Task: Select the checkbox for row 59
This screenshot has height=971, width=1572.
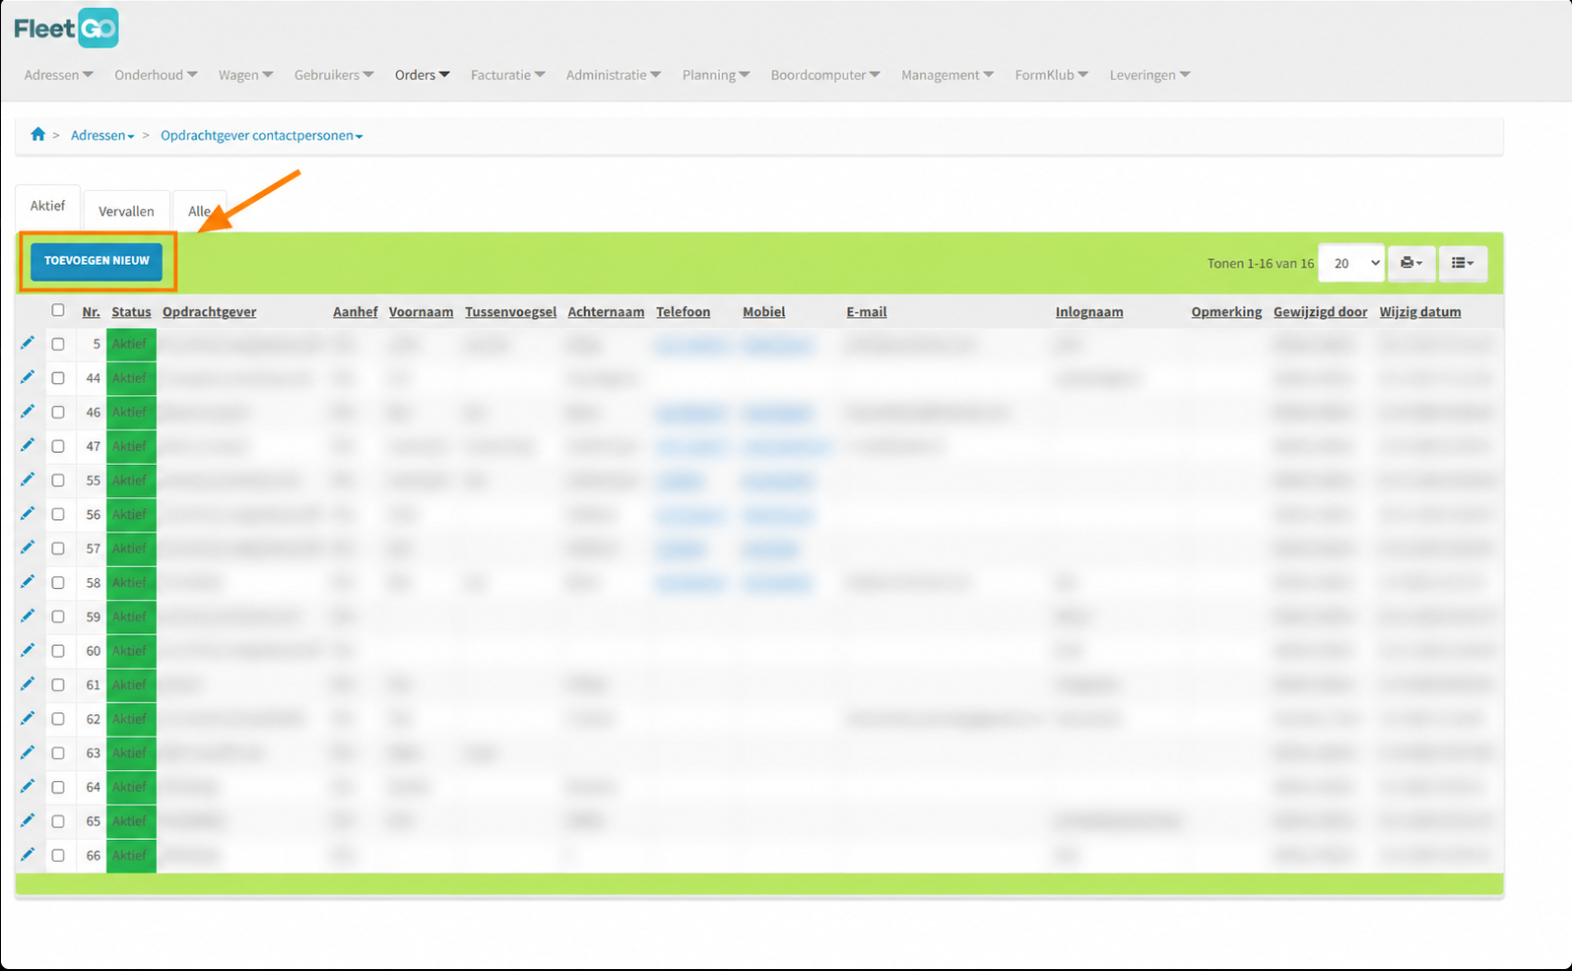Action: (x=58, y=616)
